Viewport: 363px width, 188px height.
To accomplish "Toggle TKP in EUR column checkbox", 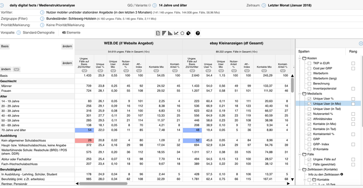I will 309,63.
